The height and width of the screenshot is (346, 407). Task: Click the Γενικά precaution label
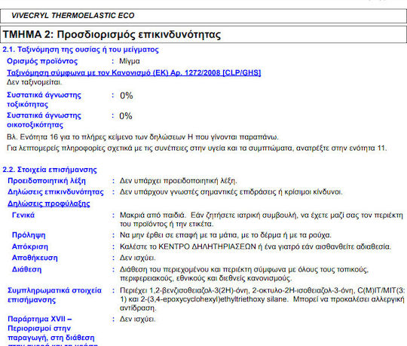pyautogui.click(x=23, y=215)
